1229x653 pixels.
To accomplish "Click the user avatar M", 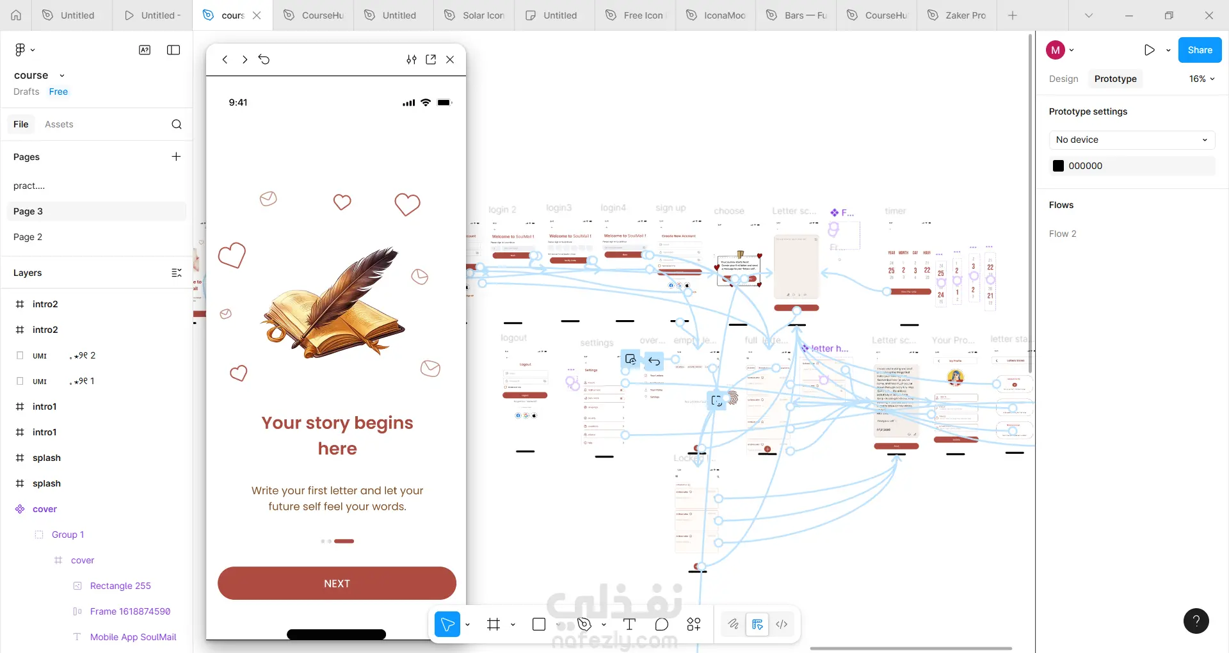I will [1056, 50].
